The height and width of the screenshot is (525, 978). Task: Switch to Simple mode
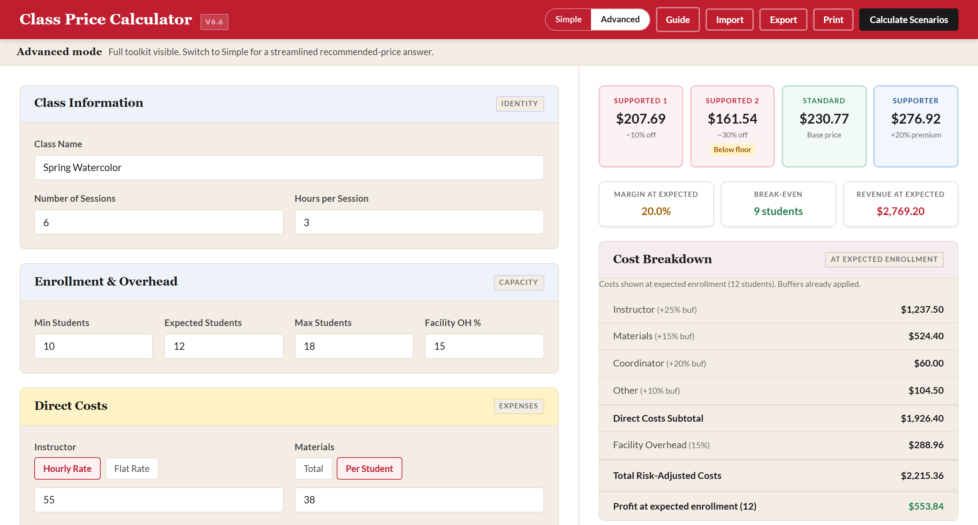click(x=568, y=19)
